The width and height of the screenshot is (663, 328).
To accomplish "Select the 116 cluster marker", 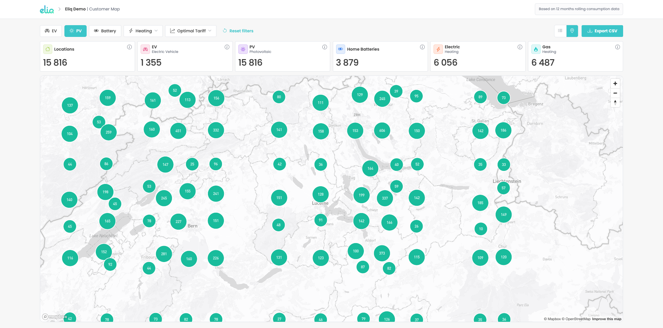I will pyautogui.click(x=70, y=258).
